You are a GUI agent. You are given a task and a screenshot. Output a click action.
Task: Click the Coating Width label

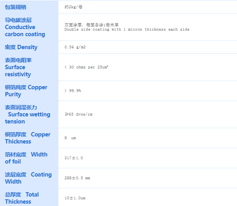pyautogui.click(x=28, y=178)
